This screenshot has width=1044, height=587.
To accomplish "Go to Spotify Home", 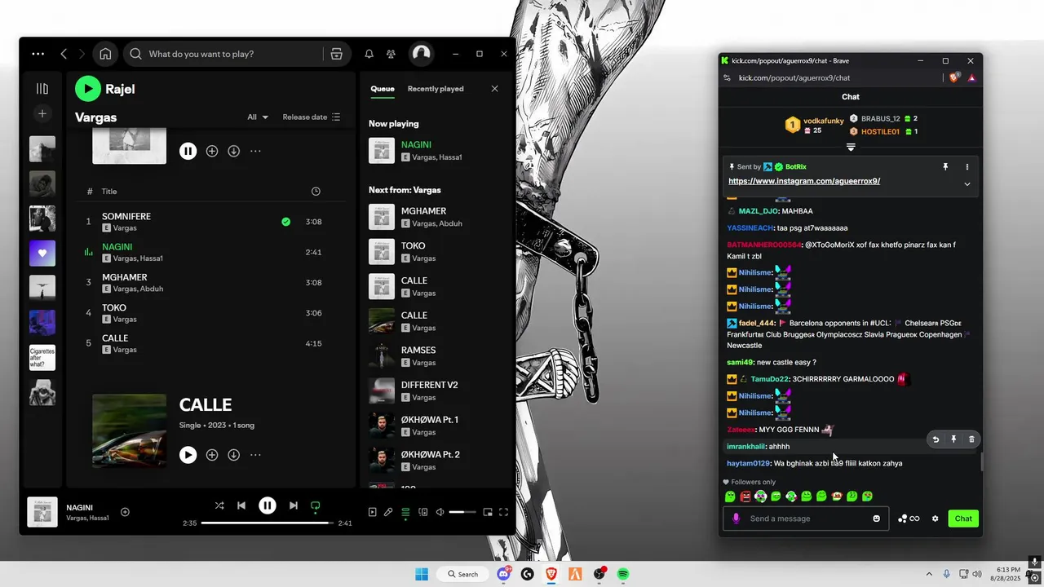I will click(105, 54).
